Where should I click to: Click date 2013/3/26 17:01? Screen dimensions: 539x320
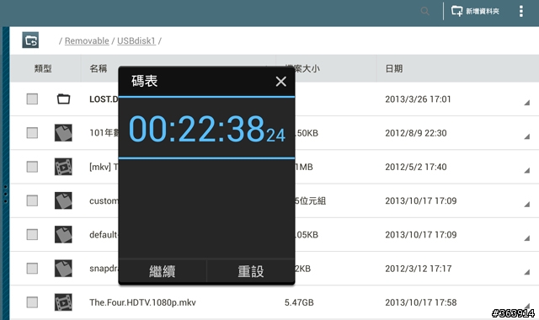[x=418, y=99]
